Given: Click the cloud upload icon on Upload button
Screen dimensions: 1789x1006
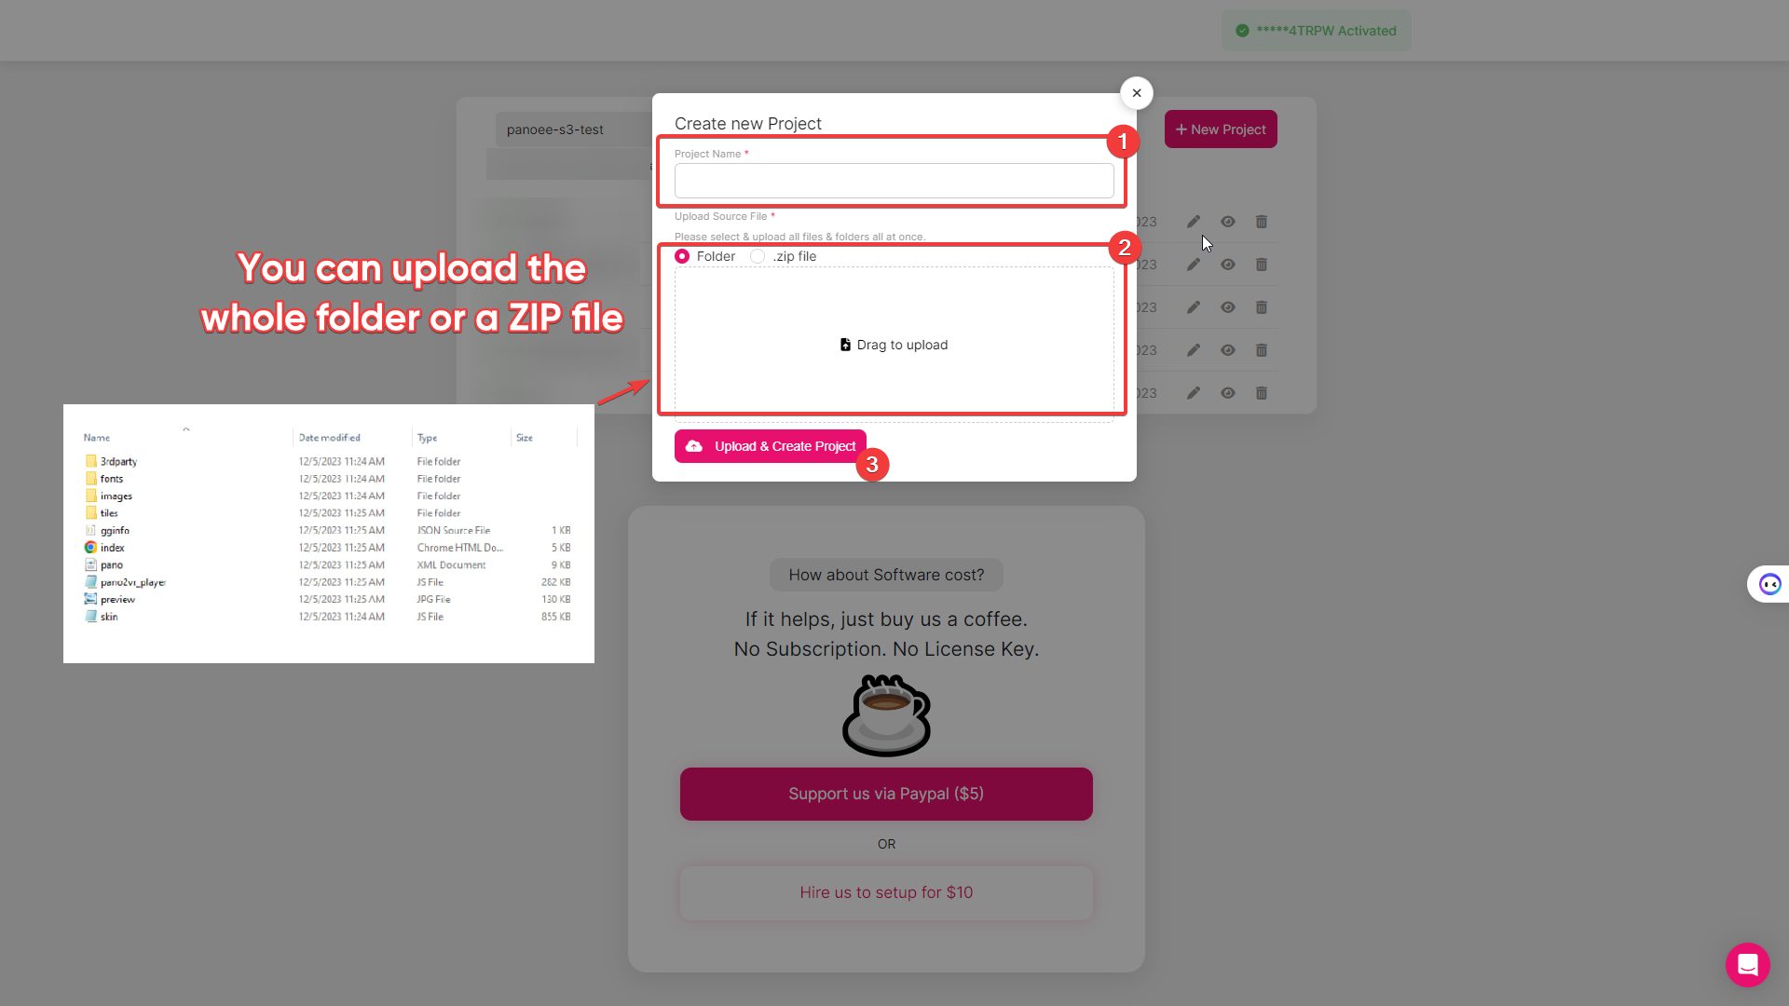Looking at the screenshot, I should [x=693, y=446].
